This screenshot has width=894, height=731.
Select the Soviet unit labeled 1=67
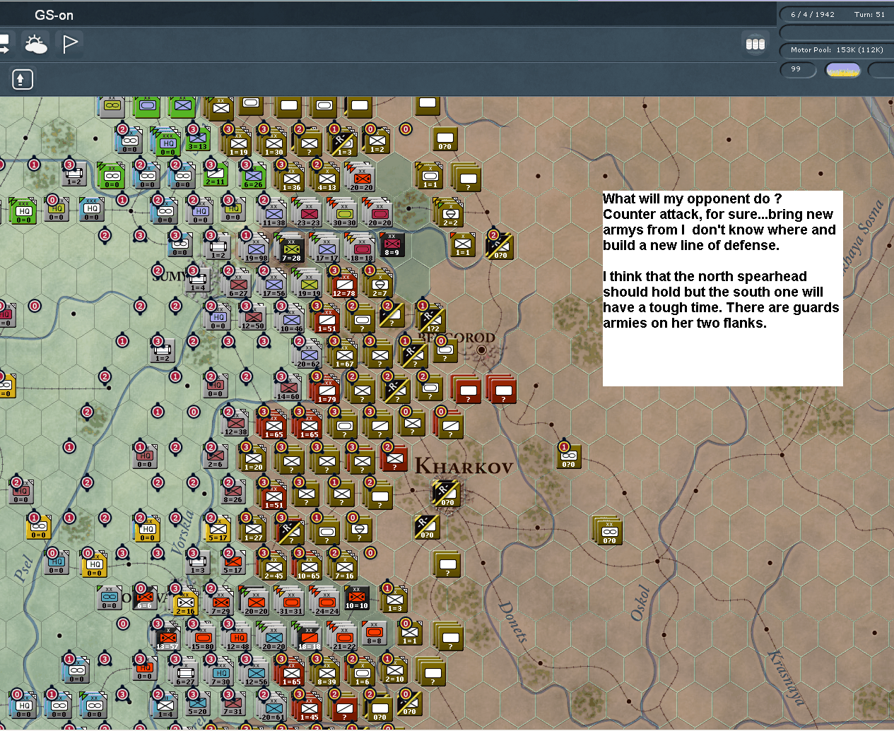click(345, 355)
